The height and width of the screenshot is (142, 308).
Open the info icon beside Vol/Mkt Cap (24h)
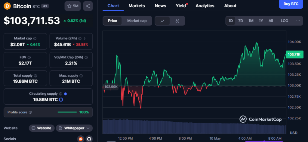pos(86,57)
